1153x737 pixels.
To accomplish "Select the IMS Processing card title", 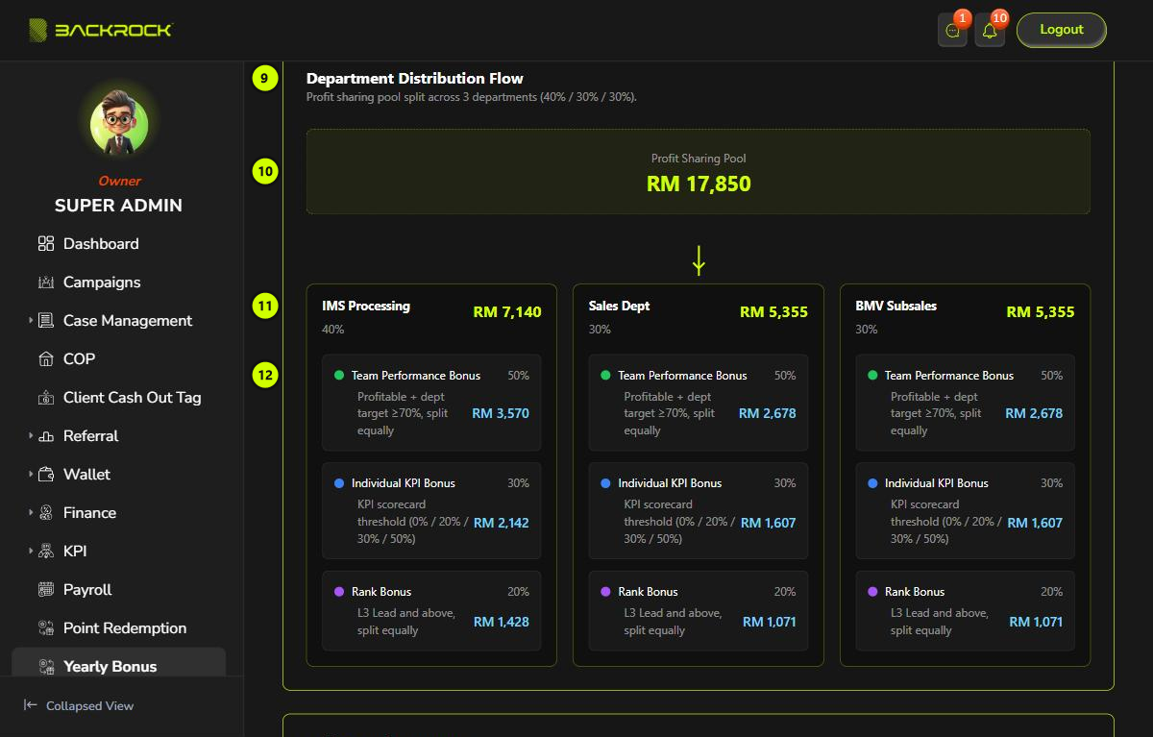I will (366, 306).
